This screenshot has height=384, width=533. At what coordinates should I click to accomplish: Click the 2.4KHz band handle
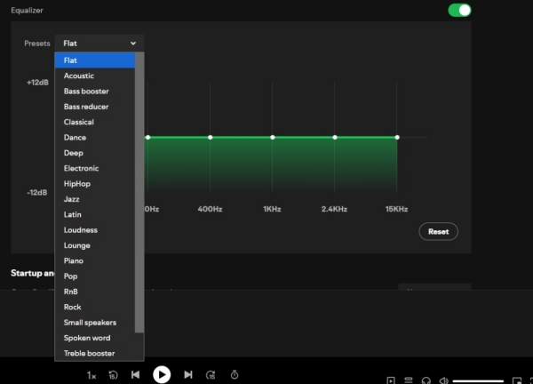click(x=335, y=138)
